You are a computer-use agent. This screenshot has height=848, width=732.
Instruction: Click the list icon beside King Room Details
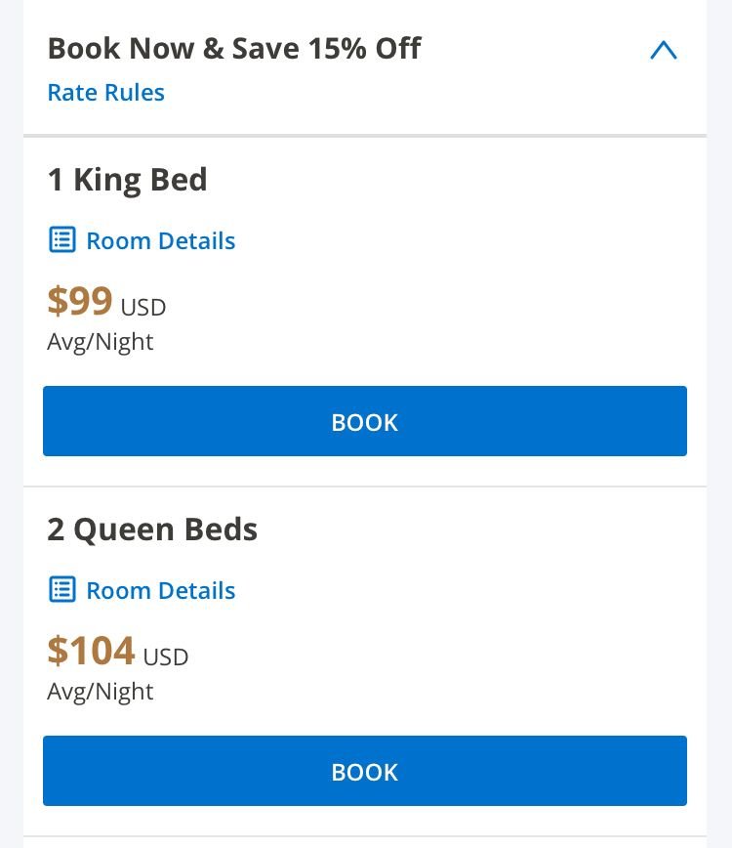pyautogui.click(x=61, y=240)
